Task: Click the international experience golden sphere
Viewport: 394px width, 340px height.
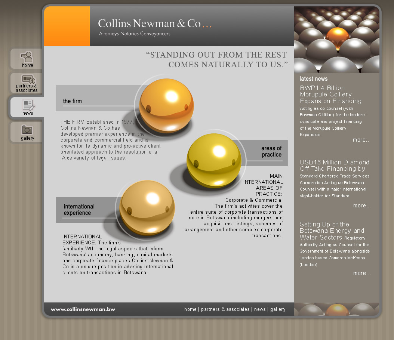Action: pos(147,207)
